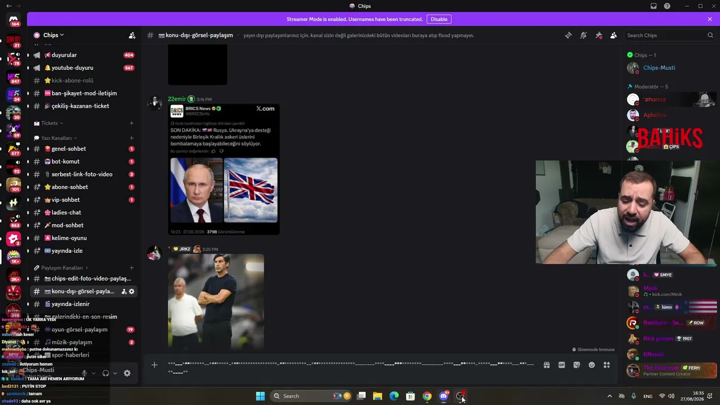
Task: Select the ladies-chat channel
Action: (83, 213)
